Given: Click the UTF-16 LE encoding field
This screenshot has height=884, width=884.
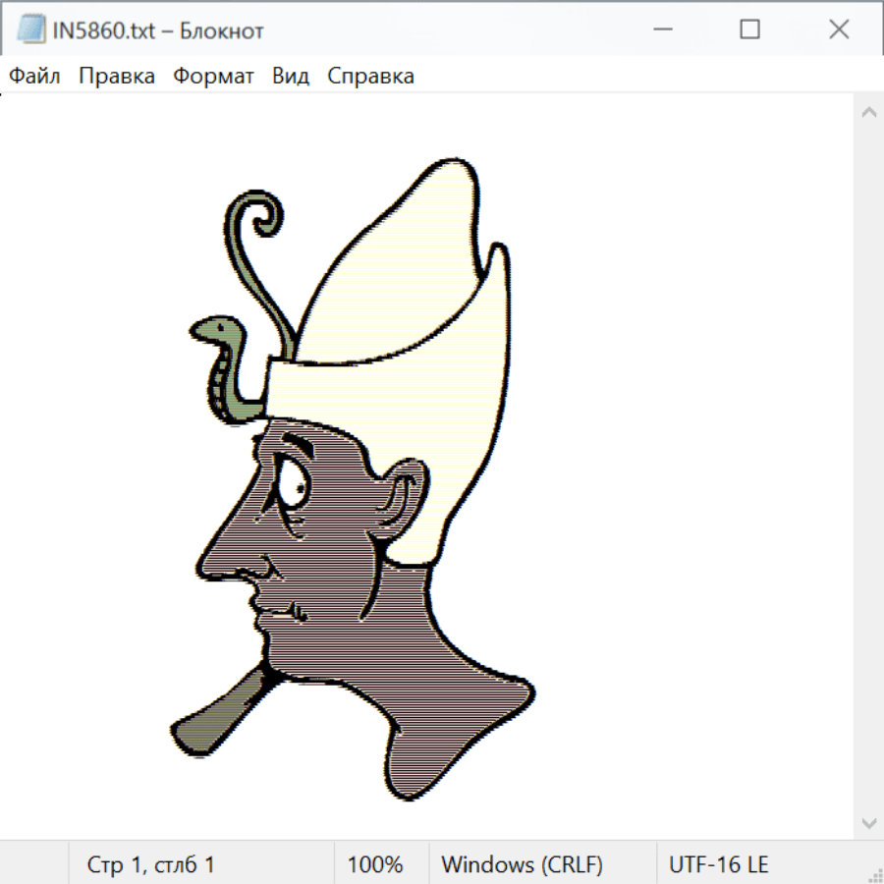Looking at the screenshot, I should coord(718,864).
